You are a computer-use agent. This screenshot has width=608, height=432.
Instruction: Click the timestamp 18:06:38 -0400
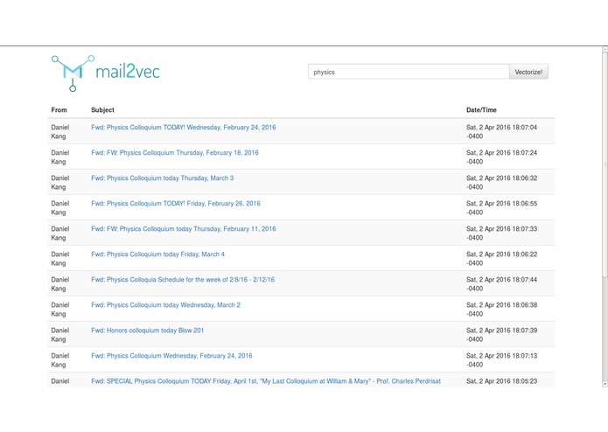pyautogui.click(x=501, y=310)
